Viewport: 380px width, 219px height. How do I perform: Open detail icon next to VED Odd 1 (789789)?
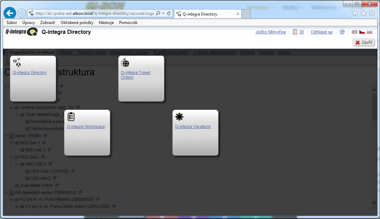(x=73, y=171)
